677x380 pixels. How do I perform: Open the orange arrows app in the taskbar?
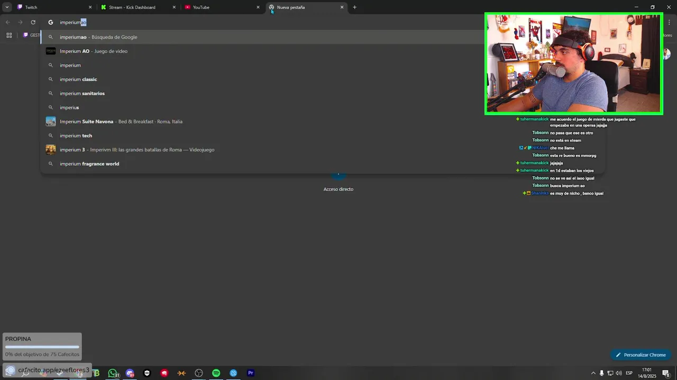(x=181, y=373)
